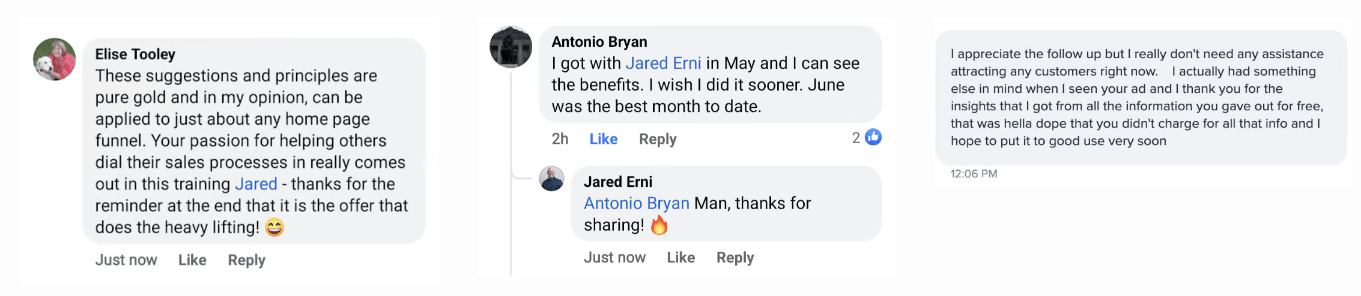Open Antonio Bryan's name in his comment header
The width and height of the screenshot is (1361, 296).
599,41
